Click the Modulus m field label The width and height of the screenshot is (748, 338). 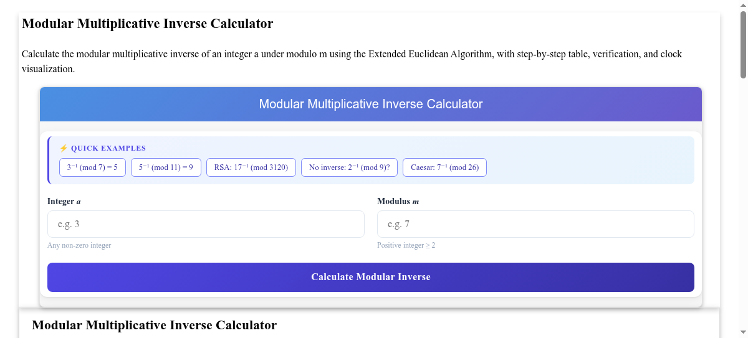398,201
